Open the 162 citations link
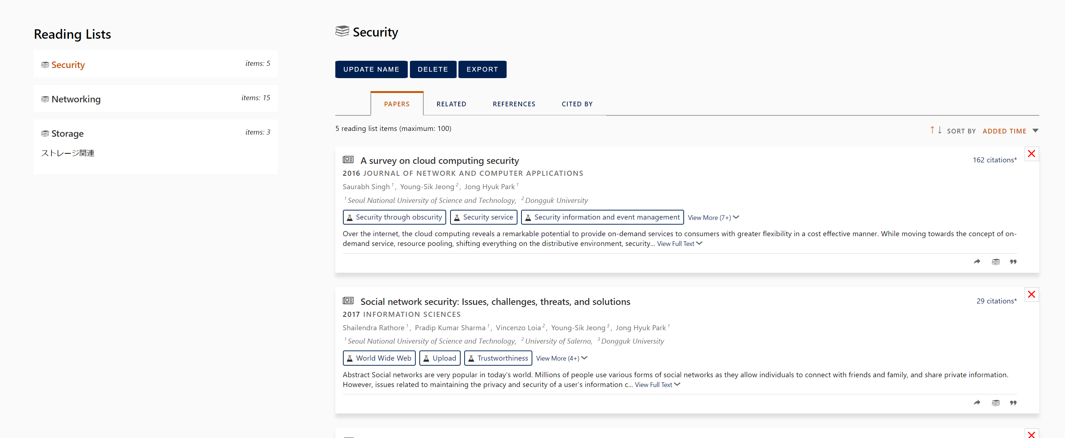Viewport: 1065px width, 438px height. click(994, 160)
